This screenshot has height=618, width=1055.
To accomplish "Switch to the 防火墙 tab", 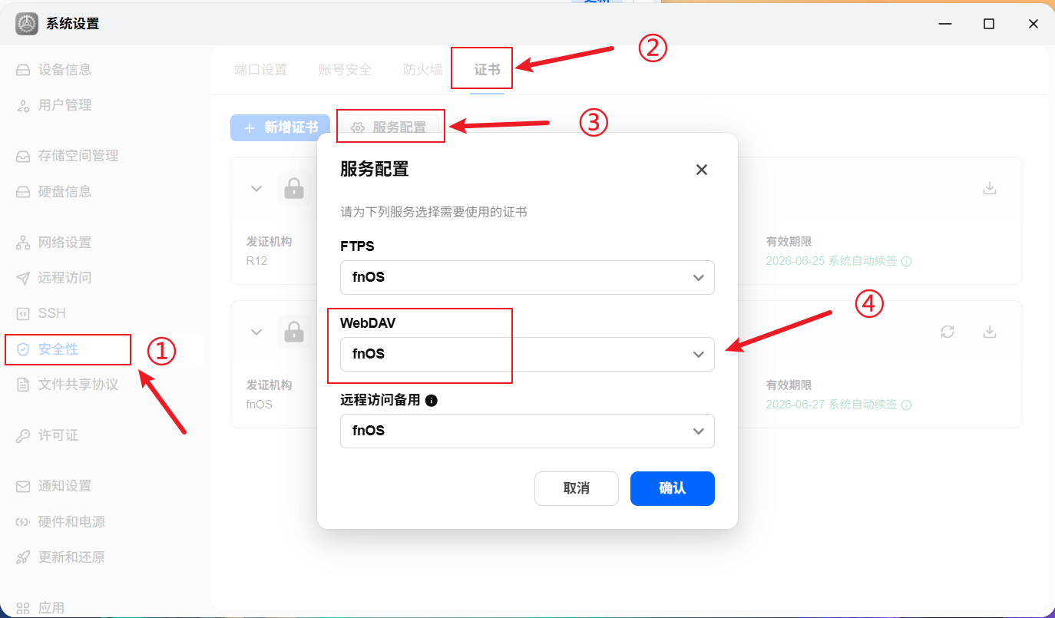I will point(423,70).
